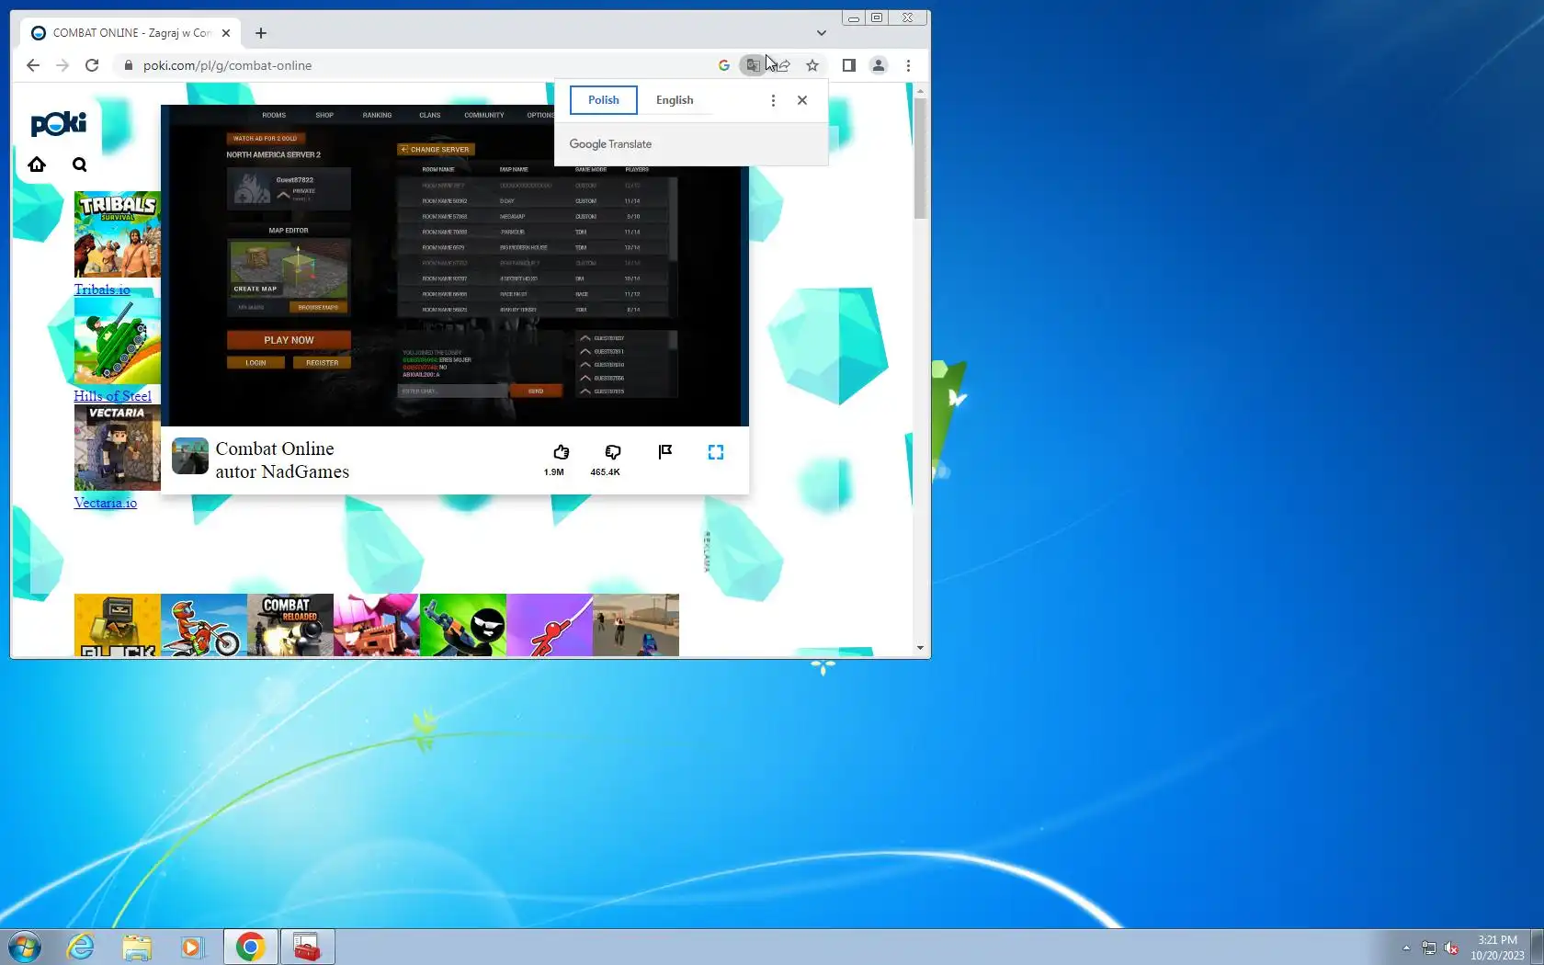1544x965 pixels.
Task: Open the Shop menu in game
Action: click(324, 116)
